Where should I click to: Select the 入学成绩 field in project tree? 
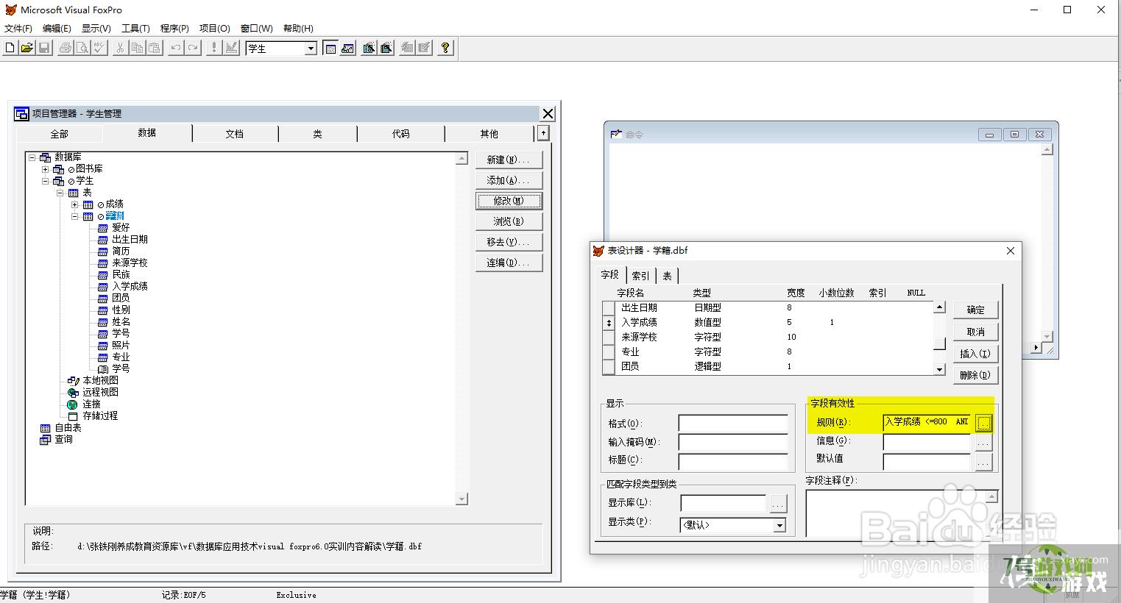(x=130, y=286)
